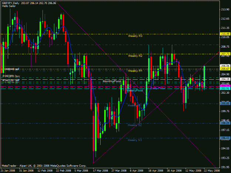Screen dimensions: 231x173
Task: Click the 'MonthlyPivot' label
Action: click(x=112, y=81)
